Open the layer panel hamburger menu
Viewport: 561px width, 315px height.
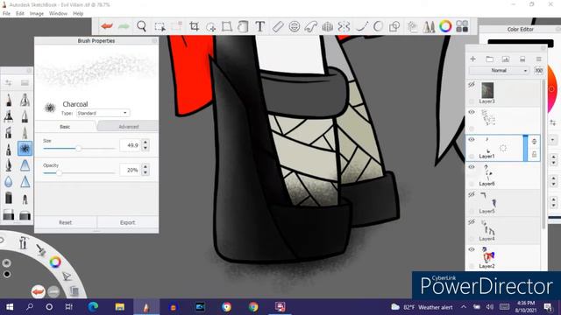[538, 59]
